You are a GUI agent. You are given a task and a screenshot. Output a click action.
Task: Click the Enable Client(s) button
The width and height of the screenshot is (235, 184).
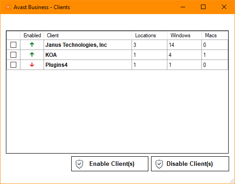[x=110, y=164]
